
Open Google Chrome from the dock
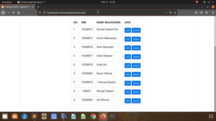93,116
